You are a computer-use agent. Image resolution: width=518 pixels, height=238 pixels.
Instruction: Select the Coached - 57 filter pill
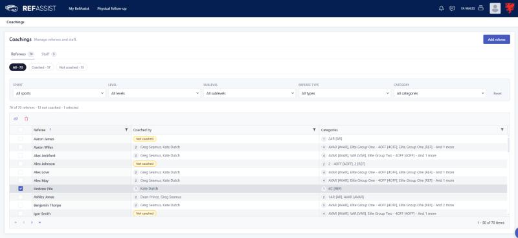[41, 67]
